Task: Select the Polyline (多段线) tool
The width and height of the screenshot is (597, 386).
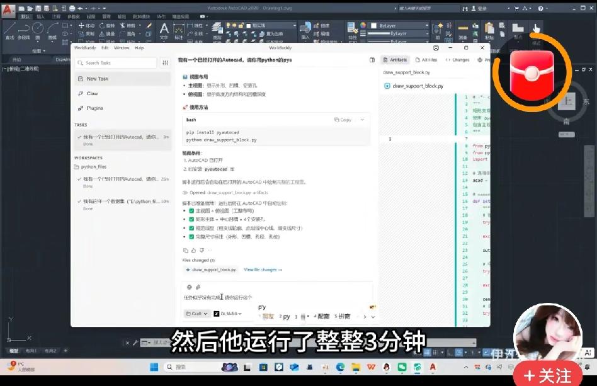Action: (23, 31)
